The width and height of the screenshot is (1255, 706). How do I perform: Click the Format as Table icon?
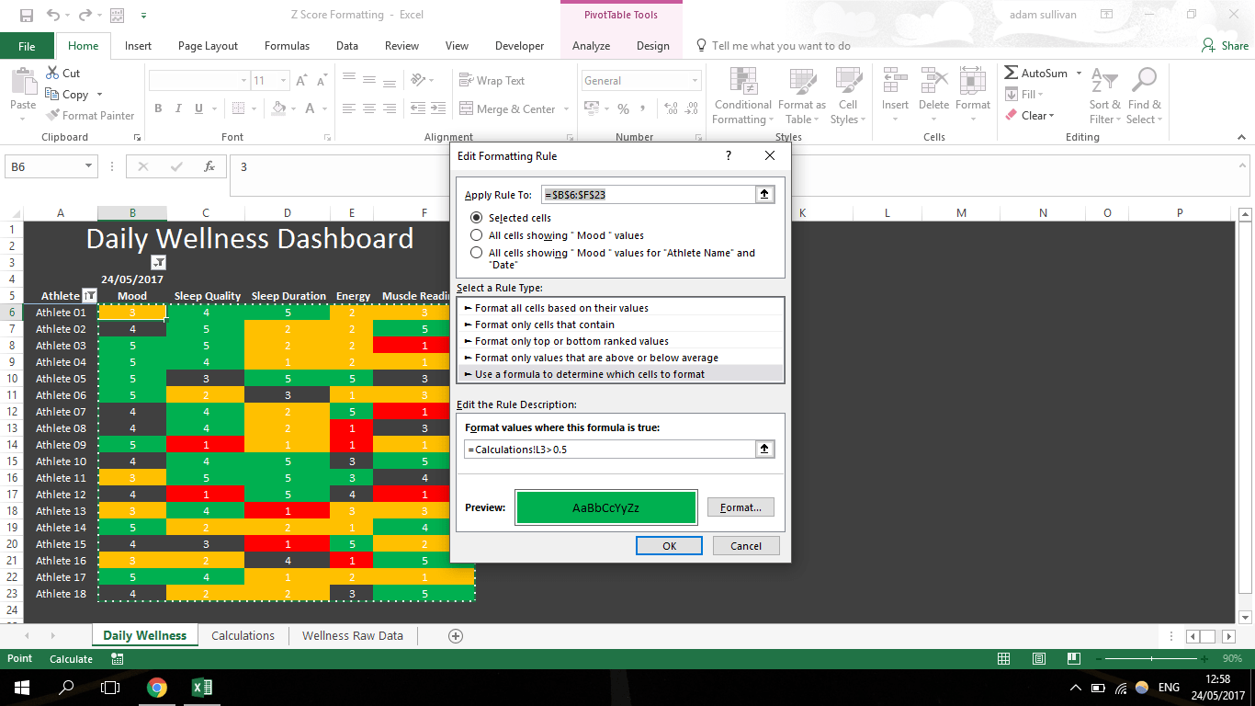click(x=801, y=83)
